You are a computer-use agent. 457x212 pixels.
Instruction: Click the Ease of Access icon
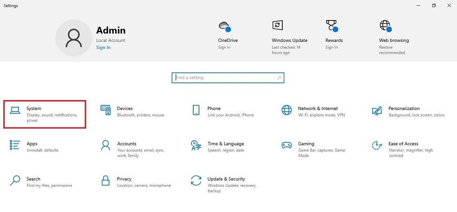point(377,145)
